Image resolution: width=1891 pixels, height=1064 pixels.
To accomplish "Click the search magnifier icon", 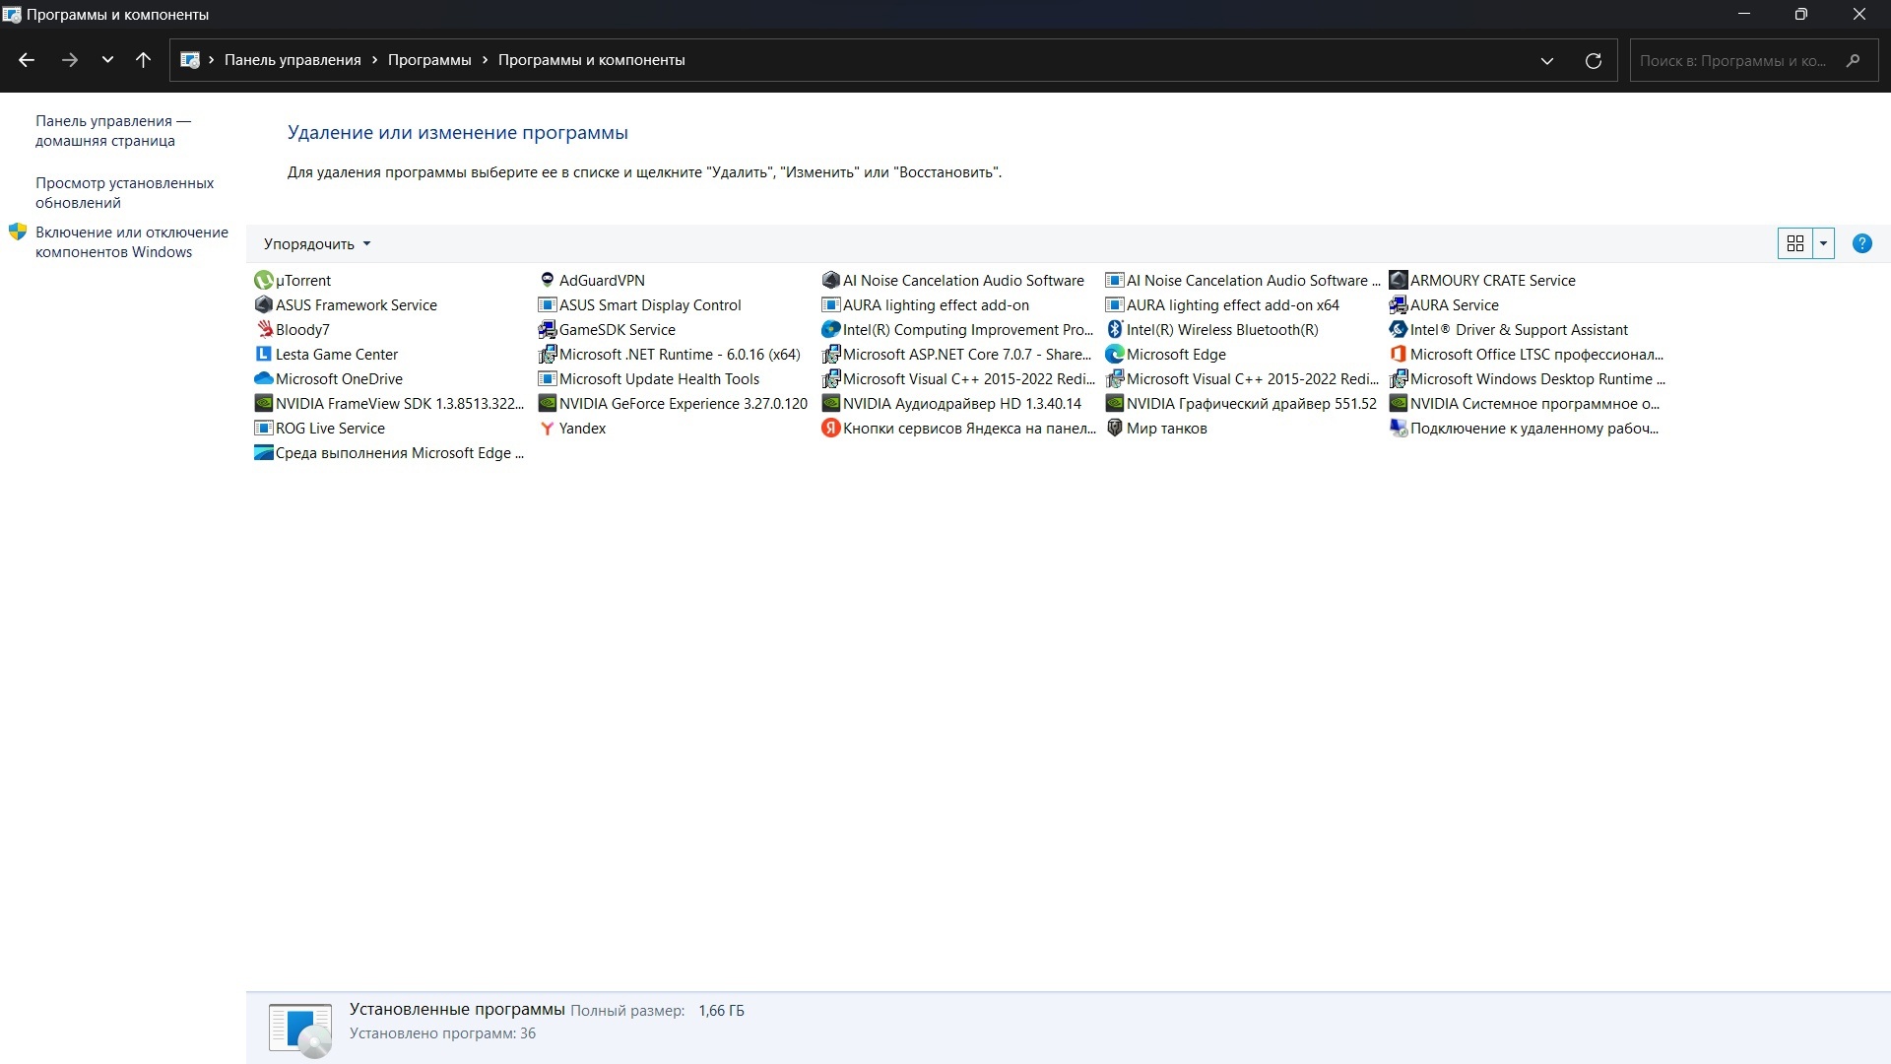I will [1853, 61].
